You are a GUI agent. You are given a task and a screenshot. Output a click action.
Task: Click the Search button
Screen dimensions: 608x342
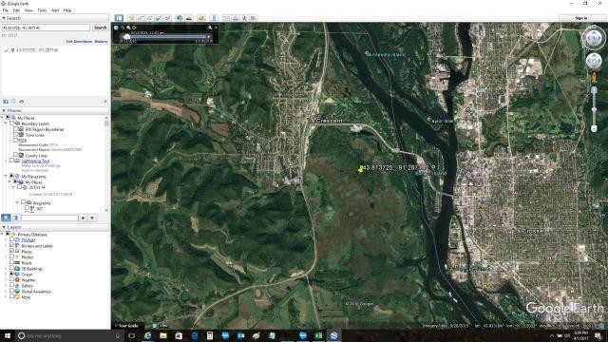(x=100, y=28)
